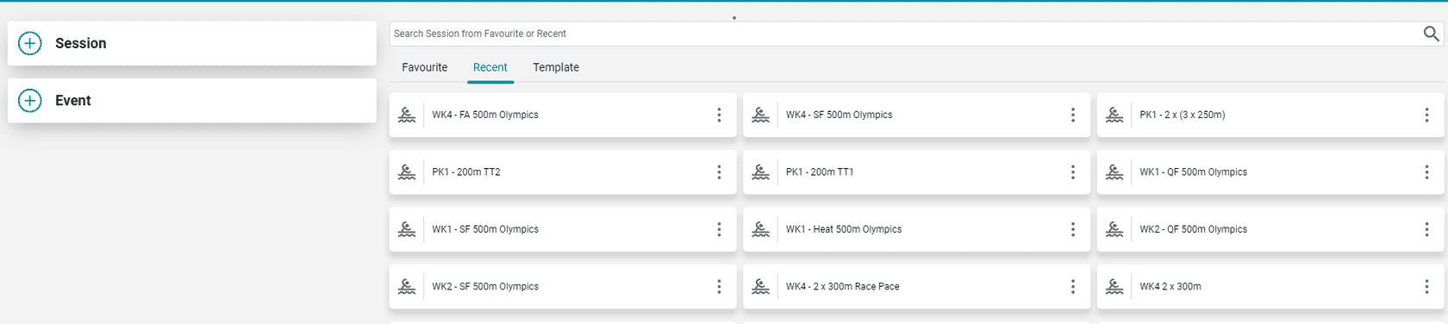The width and height of the screenshot is (1448, 324).
Task: Open options menu for WK4 - 2 x 300m Race Pace
Action: (1072, 287)
